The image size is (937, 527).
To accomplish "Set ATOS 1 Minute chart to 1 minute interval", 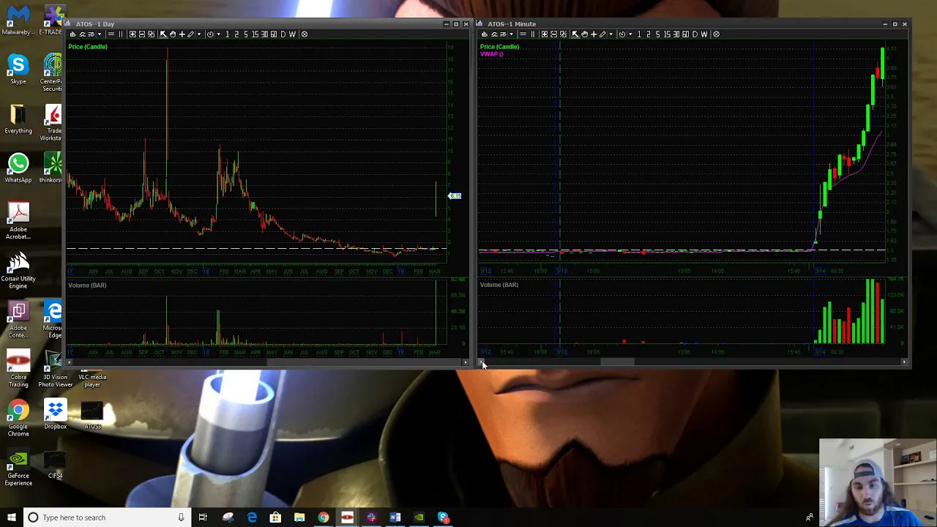I will (x=639, y=34).
